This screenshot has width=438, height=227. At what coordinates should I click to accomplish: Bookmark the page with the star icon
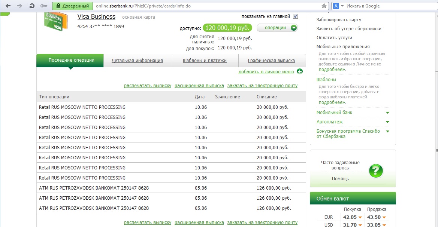tap(324, 6)
